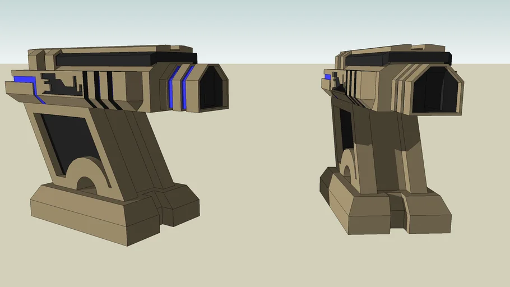This screenshot has height=287, width=510.
Task: Select the left turret model
Action: tap(117, 145)
